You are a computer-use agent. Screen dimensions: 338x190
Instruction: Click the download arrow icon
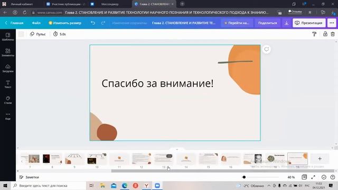(x=286, y=23)
